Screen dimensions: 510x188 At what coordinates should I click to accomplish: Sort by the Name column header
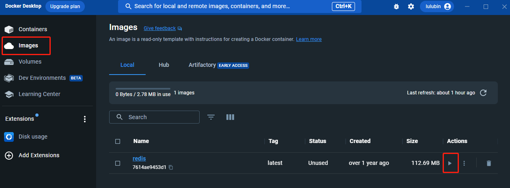(x=141, y=141)
